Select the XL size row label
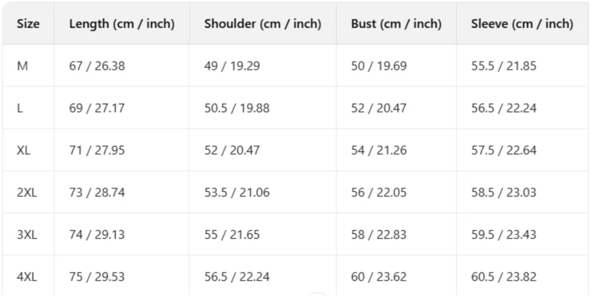The height and width of the screenshot is (307, 593). (x=24, y=150)
